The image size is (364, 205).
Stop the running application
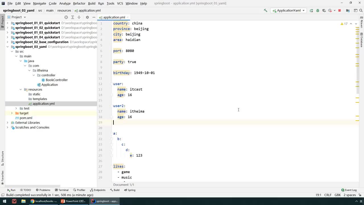[x=340, y=11]
